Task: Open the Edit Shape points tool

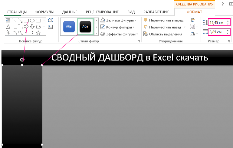Action: (52, 20)
